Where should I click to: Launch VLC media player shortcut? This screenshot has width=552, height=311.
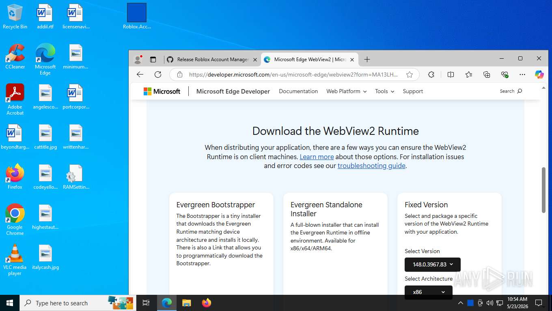click(x=15, y=260)
